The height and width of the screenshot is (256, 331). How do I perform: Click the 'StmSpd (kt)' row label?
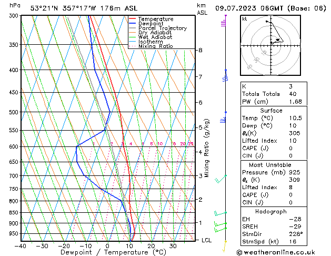click(x=260, y=242)
